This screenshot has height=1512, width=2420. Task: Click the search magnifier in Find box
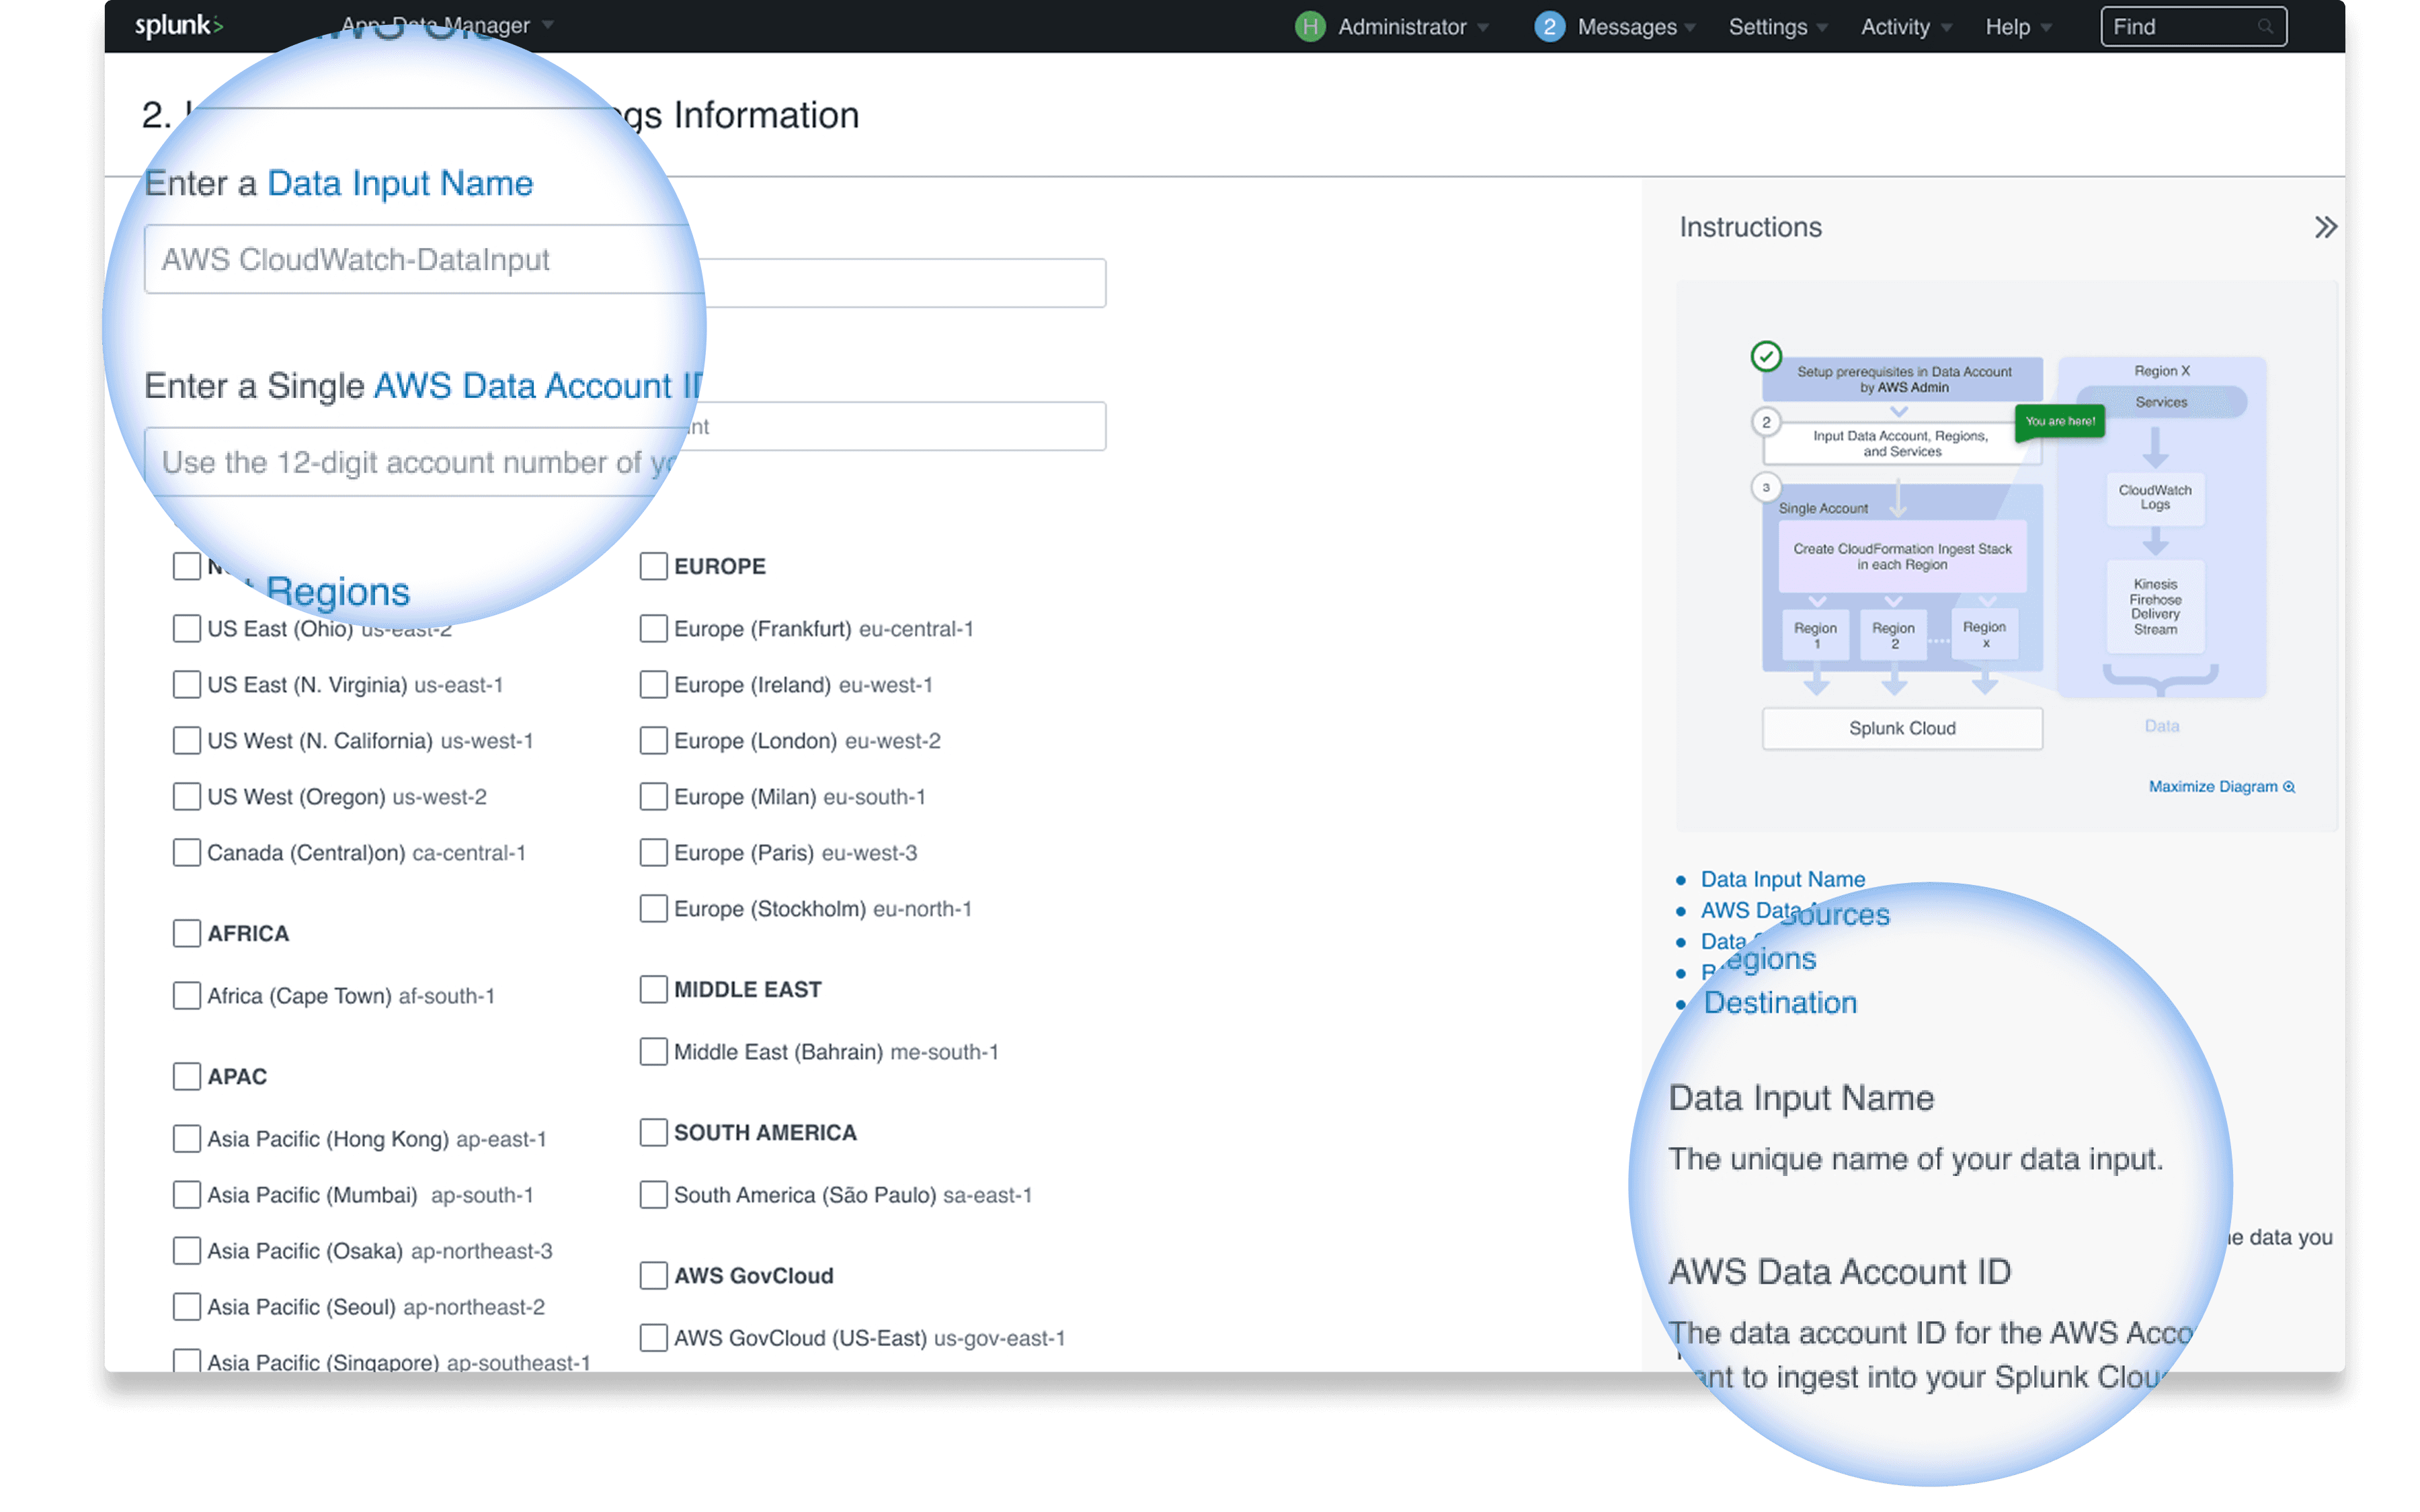tap(2265, 27)
